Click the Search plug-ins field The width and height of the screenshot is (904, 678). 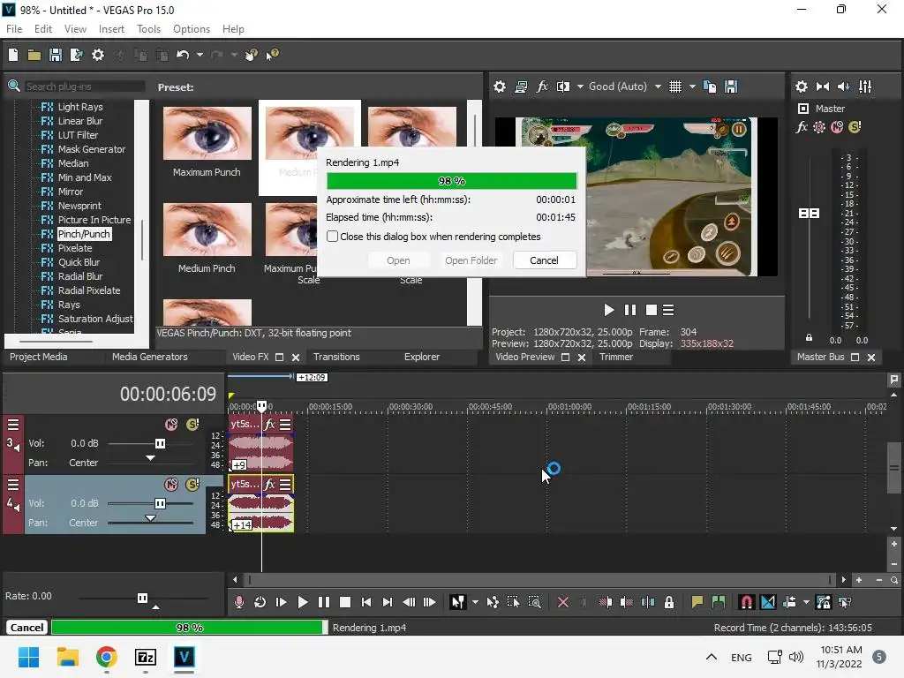pos(85,87)
